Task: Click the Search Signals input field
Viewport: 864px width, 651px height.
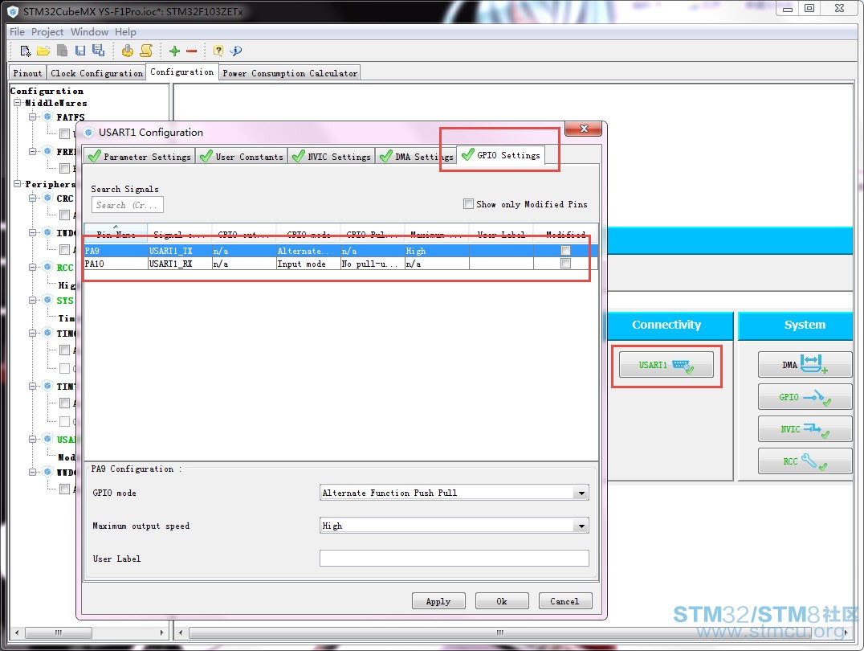Action: coord(128,205)
